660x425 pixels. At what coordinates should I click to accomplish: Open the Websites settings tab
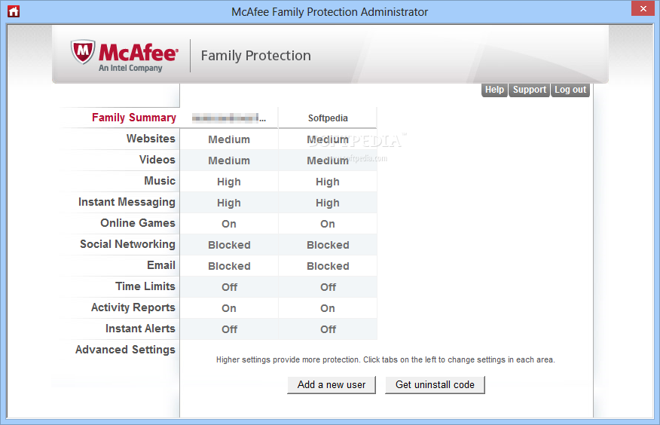[x=151, y=139]
